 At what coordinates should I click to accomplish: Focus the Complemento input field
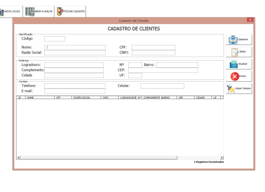pos(74,70)
